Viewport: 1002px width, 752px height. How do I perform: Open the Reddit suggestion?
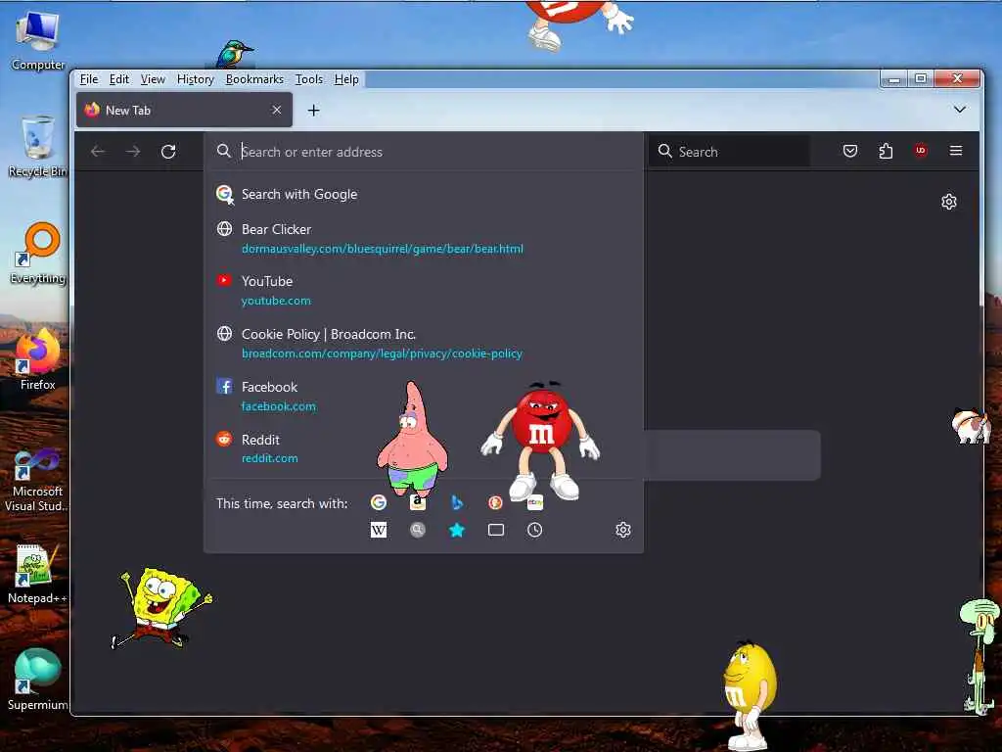[423, 448]
